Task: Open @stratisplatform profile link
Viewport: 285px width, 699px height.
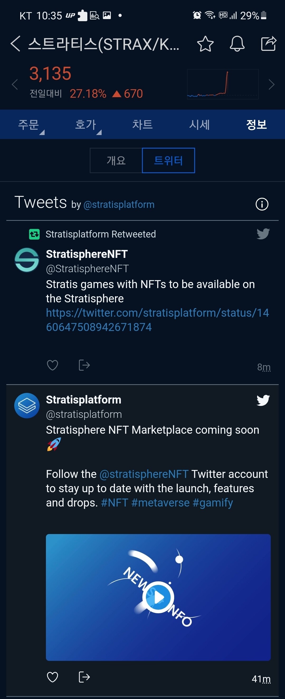Action: click(x=119, y=205)
